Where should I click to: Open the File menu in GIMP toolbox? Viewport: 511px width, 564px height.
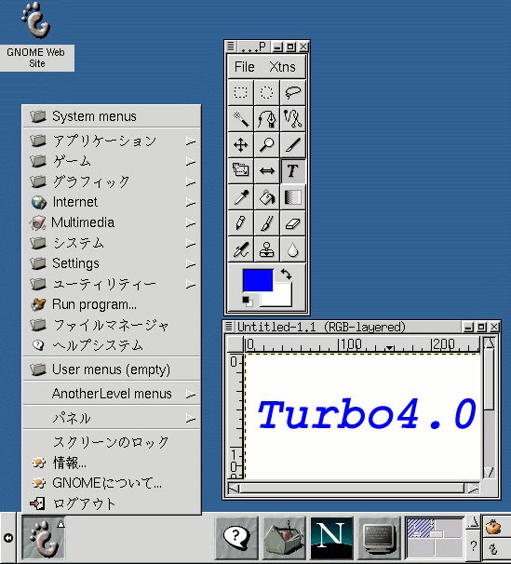245,67
